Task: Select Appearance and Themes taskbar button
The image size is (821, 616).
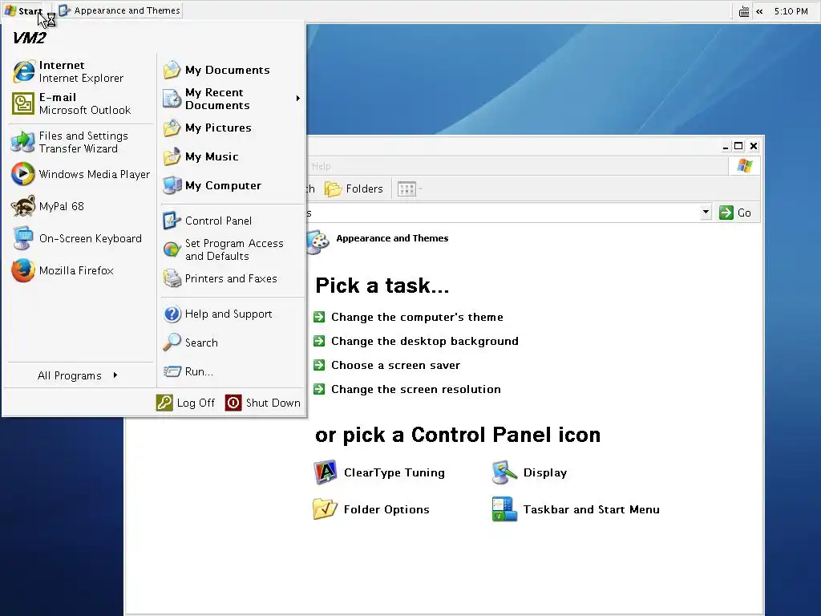Action: (119, 10)
